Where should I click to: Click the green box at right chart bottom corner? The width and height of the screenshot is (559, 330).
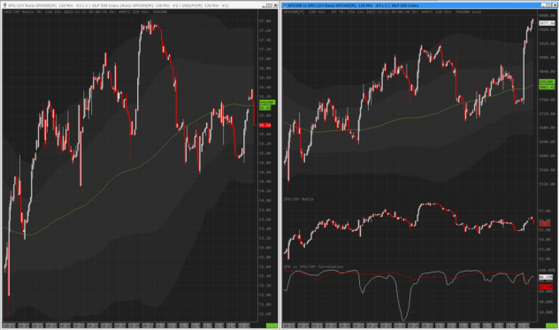[552, 326]
